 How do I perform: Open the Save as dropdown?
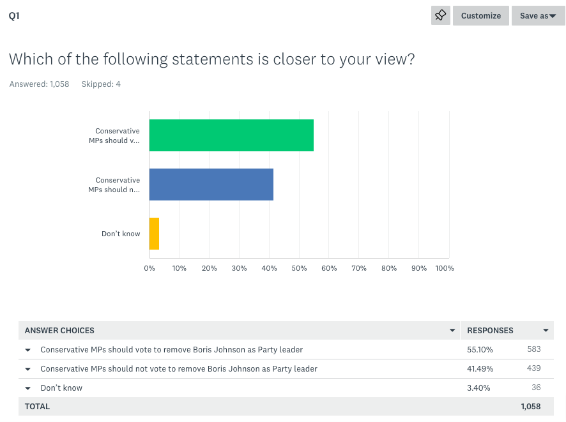[x=537, y=16]
